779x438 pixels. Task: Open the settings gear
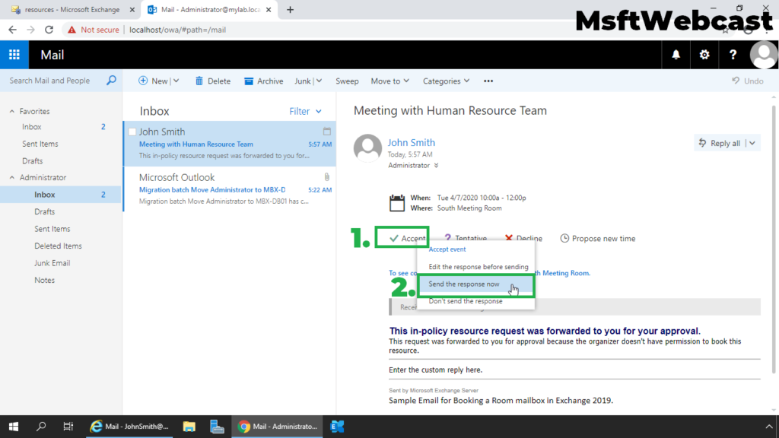click(x=704, y=55)
